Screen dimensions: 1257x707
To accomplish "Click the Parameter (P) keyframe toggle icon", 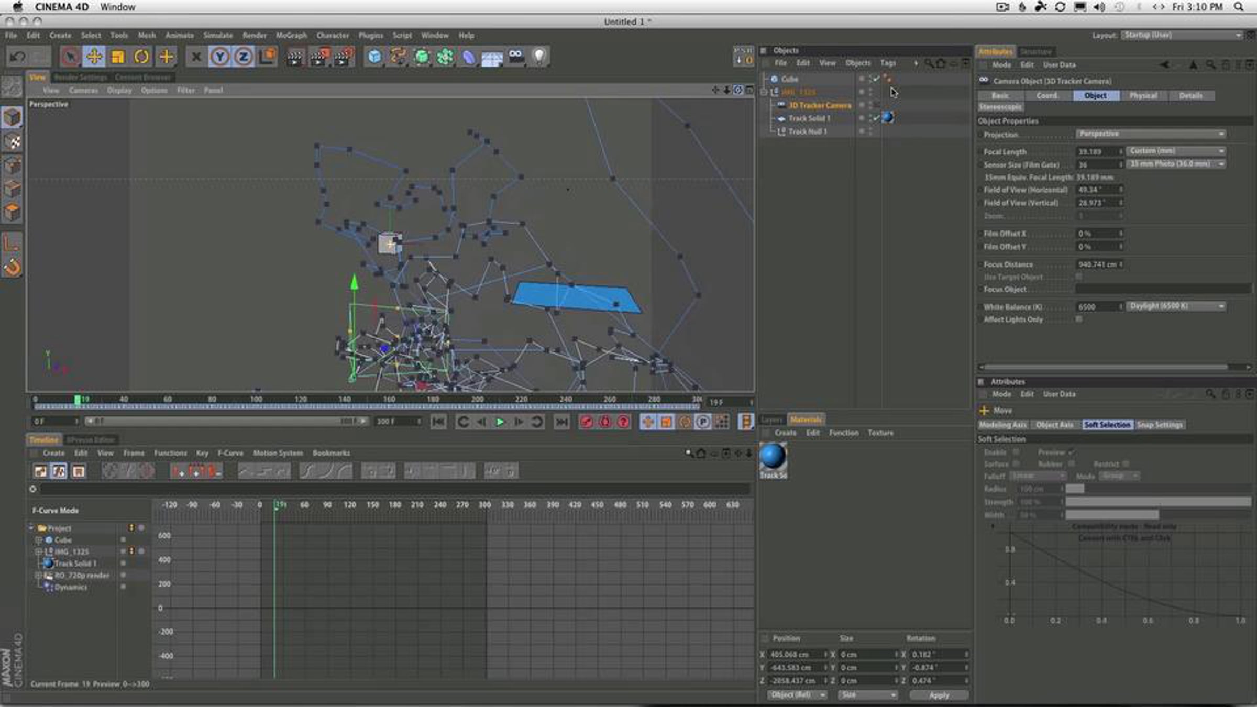I will (x=703, y=422).
